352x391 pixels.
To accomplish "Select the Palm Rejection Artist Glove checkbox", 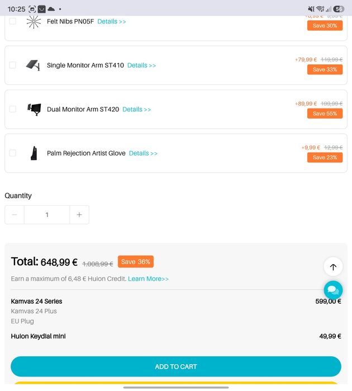I will [12, 153].
